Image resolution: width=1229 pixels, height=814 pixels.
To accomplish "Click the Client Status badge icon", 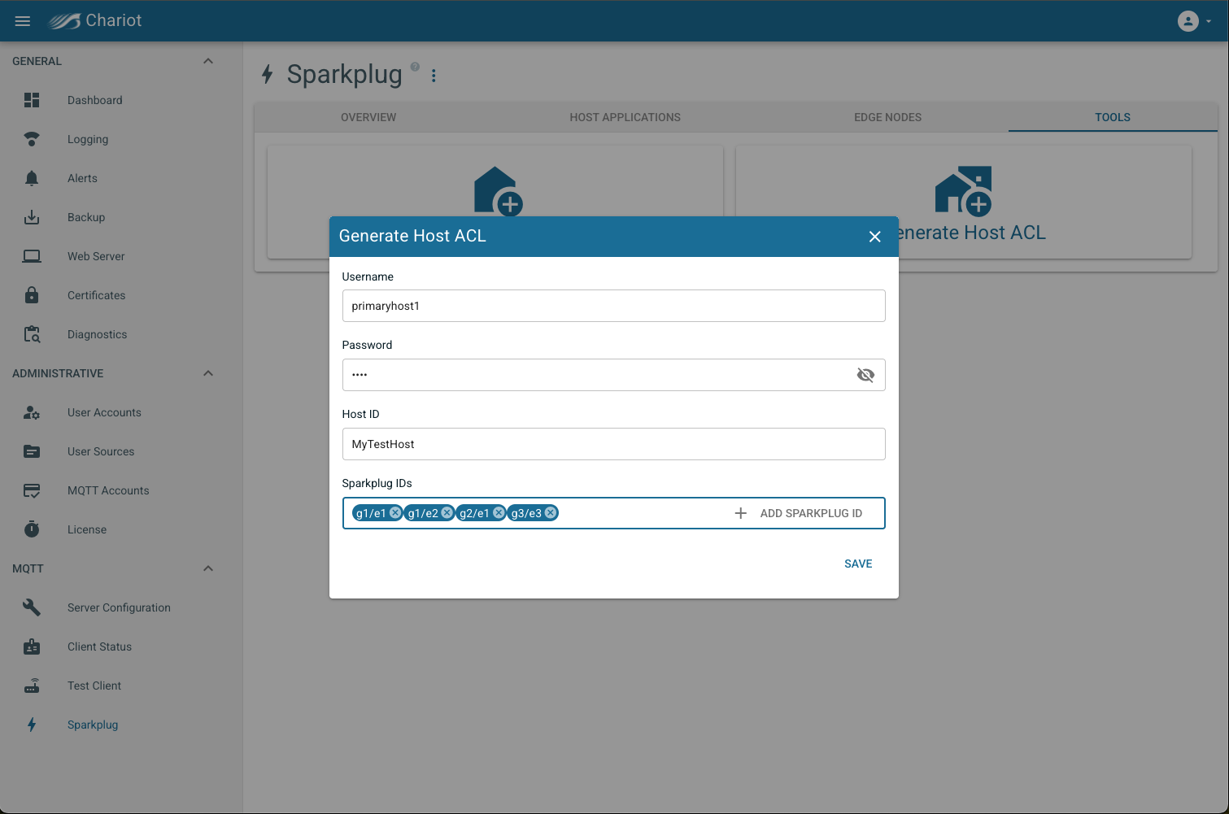I will tap(32, 646).
